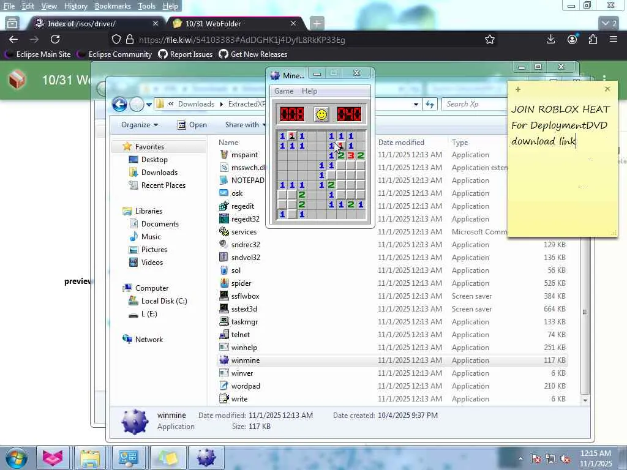Select the telnet file icon
Image resolution: width=627 pixels, height=470 pixels.
tap(224, 335)
